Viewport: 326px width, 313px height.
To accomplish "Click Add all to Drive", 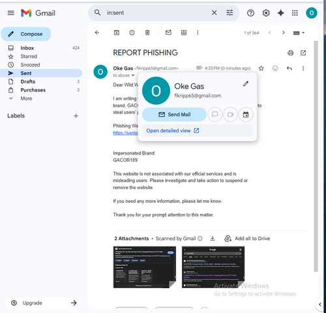I will point(247,239).
